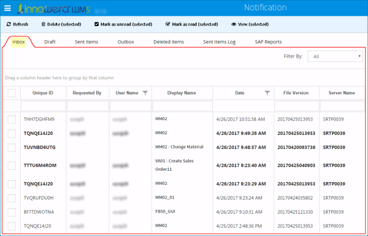Click 'VA01 - Create Sales Order11' display name

click(x=174, y=165)
